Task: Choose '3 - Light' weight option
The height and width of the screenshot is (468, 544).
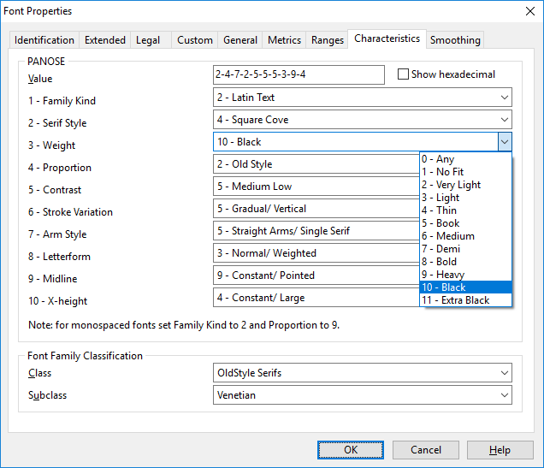Action: 441,198
